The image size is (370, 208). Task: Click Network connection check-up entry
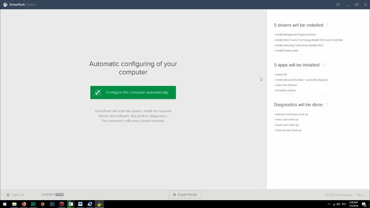[x=291, y=114]
